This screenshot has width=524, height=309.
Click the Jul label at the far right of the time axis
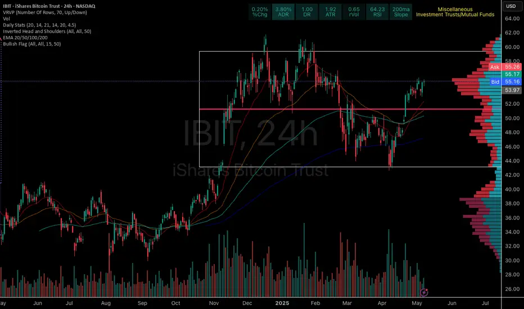coord(485,303)
